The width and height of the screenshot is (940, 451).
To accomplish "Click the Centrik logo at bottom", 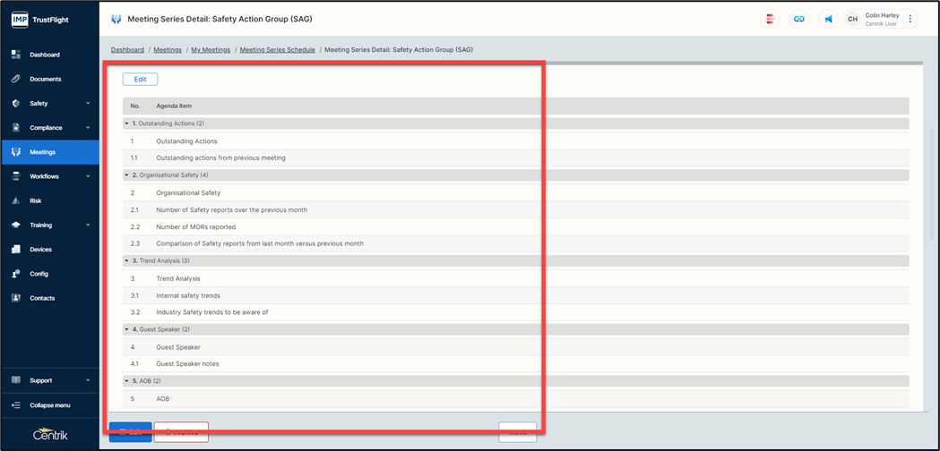I will 50,436.
